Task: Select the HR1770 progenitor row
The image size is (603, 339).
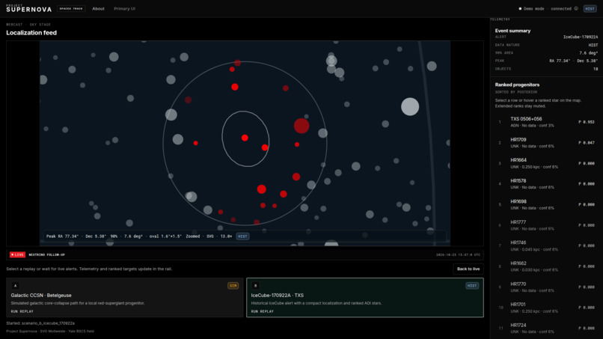Action: coord(546,287)
